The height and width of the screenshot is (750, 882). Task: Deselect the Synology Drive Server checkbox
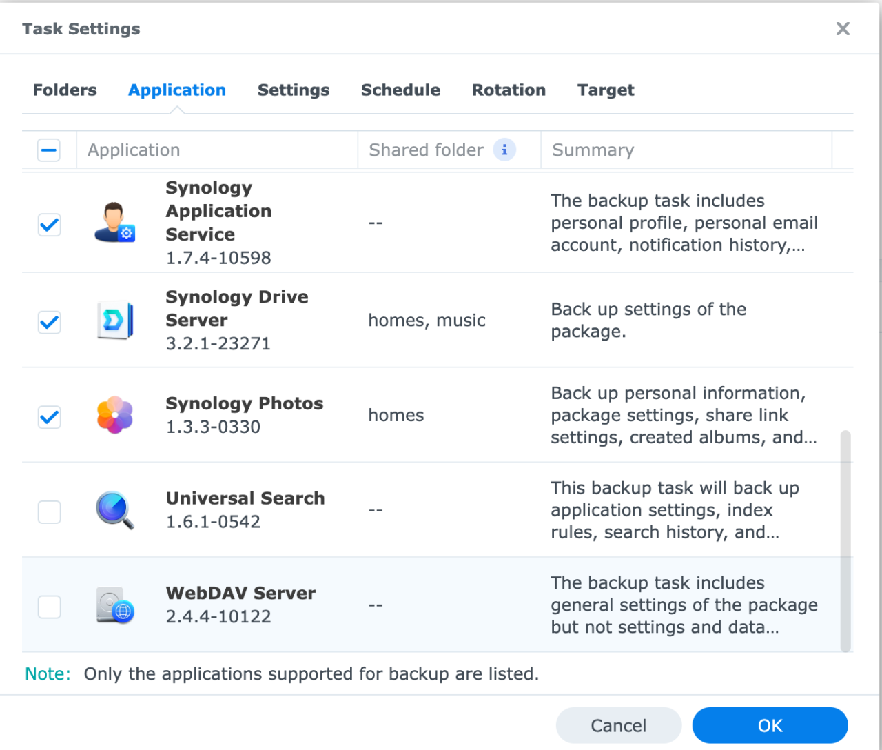49,322
